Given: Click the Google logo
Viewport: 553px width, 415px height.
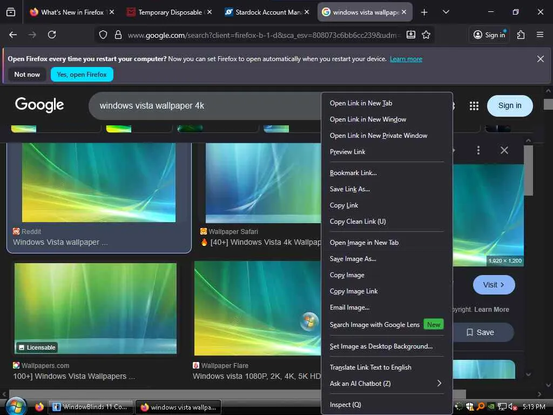Looking at the screenshot, I should click(x=39, y=105).
